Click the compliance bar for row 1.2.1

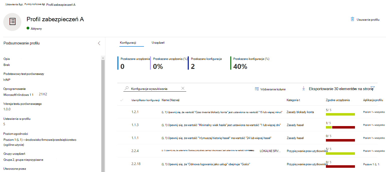click(x=340, y=114)
